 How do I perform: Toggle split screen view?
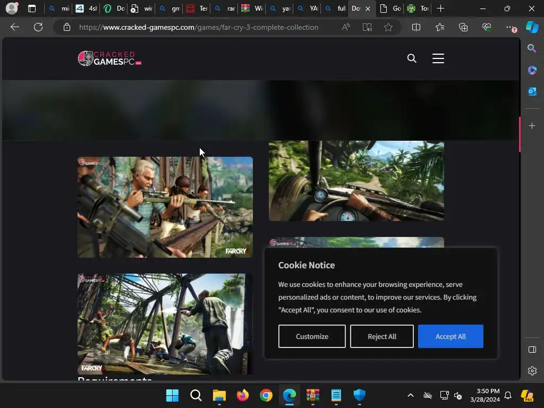click(x=416, y=27)
